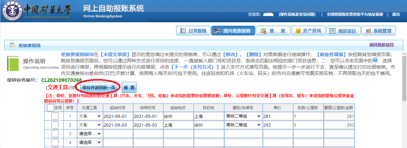Check the box for row 2
Screen dimensions: 407x148
pyautogui.click(x=55, y=125)
